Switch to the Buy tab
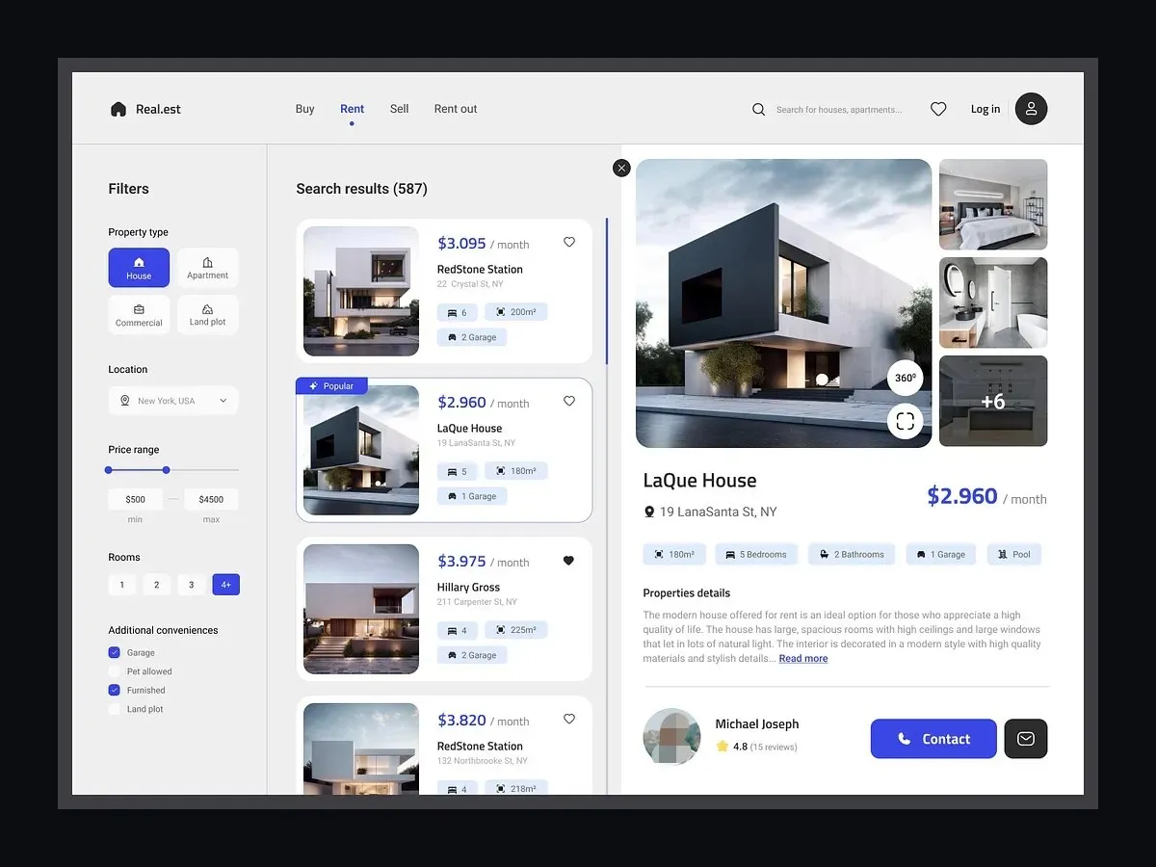Image resolution: width=1156 pixels, height=867 pixels. pos(305,109)
